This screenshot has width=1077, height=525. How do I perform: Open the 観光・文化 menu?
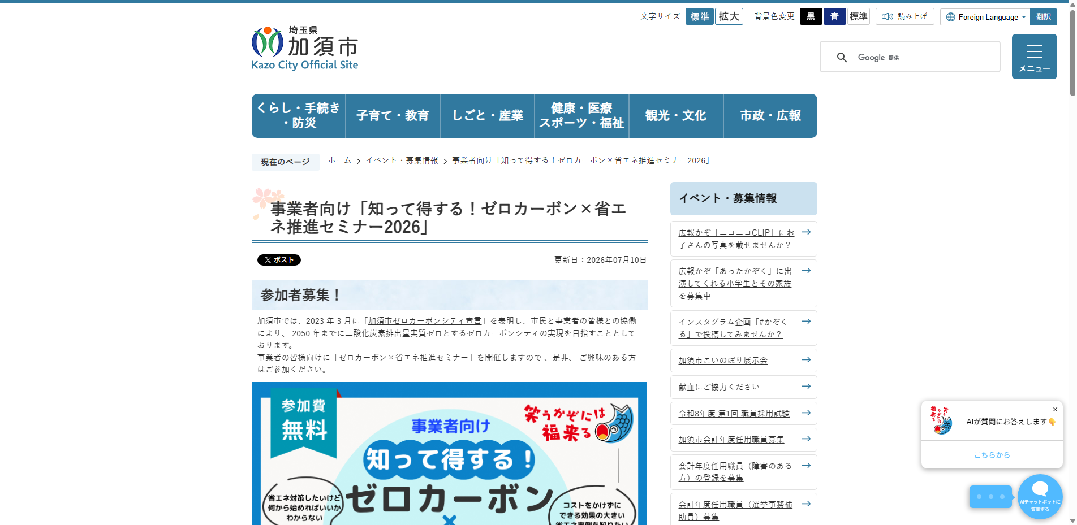(676, 116)
